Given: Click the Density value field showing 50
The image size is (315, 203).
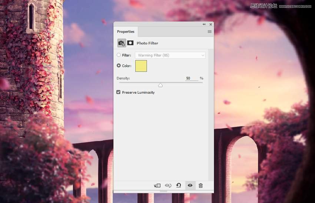Looking at the screenshot, I should point(192,78).
